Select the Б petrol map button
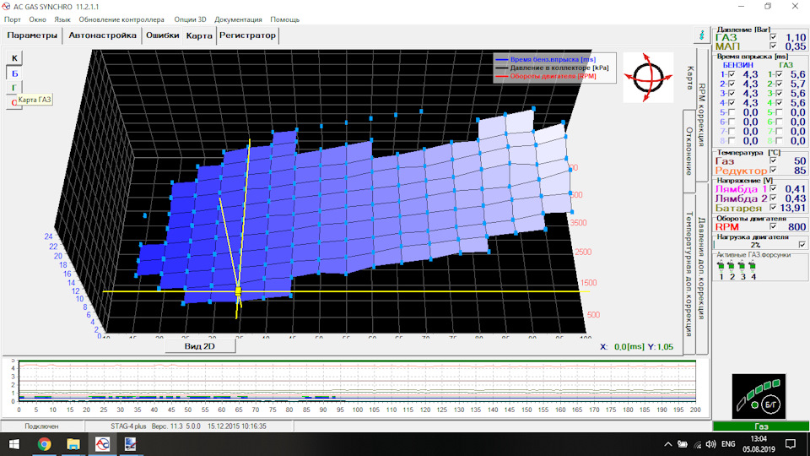Image resolution: width=810 pixels, height=456 pixels. pos(14,73)
